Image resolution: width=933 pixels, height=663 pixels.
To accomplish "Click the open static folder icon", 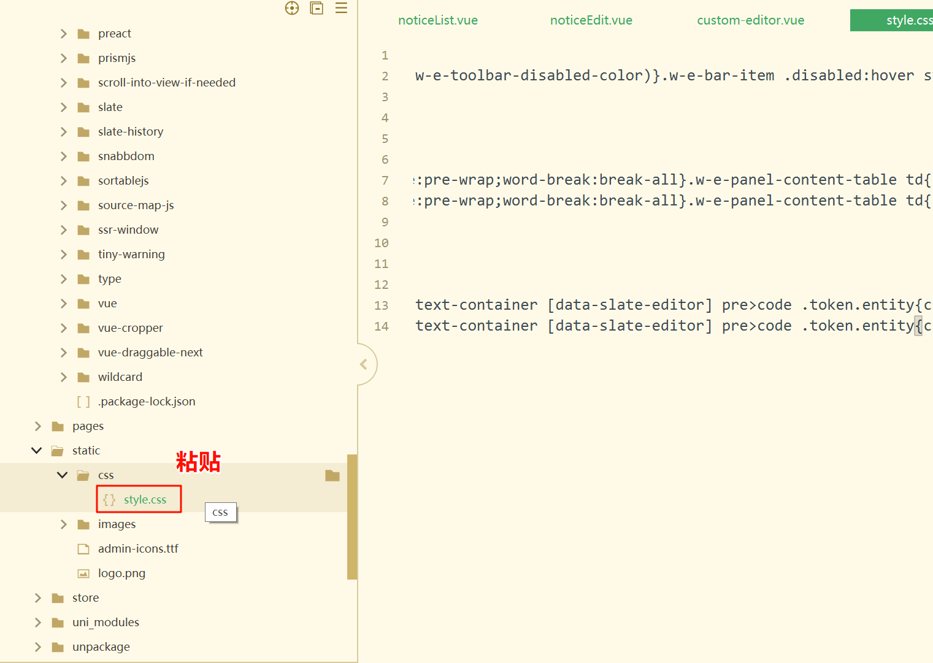I will (58, 451).
